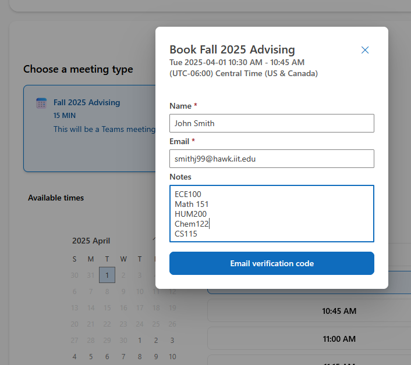Choose date 5 in the calendar's last row
411x365 pixels.
[x=91, y=357]
